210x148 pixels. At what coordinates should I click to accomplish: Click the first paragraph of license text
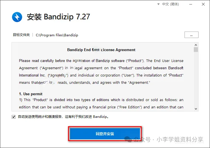[x=101, y=71]
